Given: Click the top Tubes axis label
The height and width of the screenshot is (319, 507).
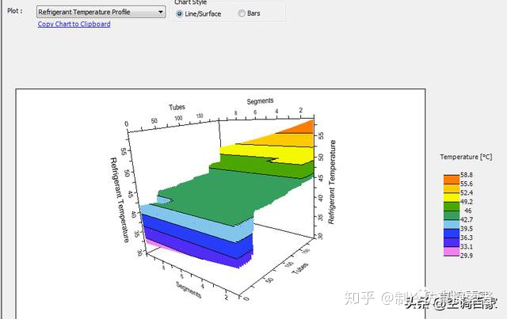Looking at the screenshot, I should [x=177, y=107].
